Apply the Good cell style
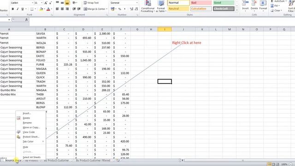The image size is (295, 166). point(224,3)
